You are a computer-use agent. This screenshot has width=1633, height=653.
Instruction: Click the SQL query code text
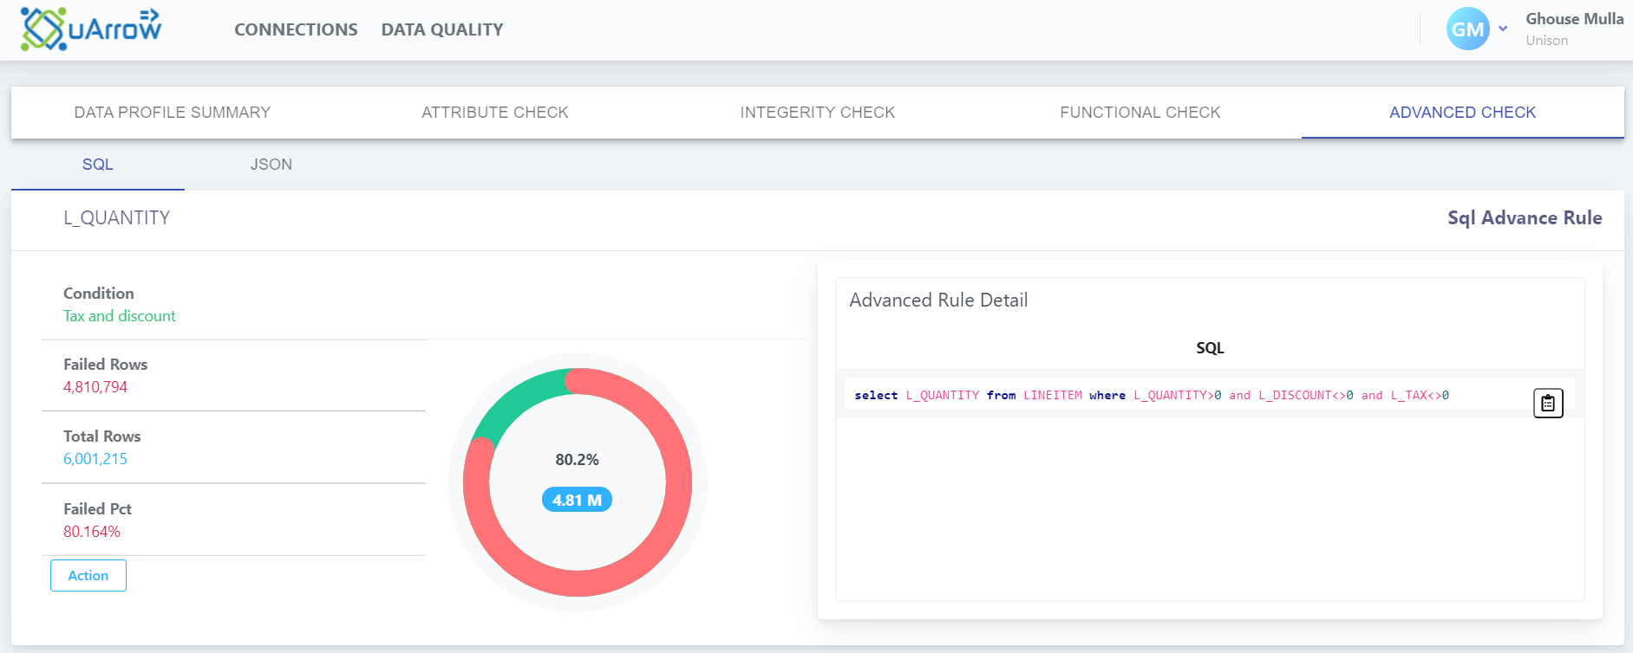tap(1152, 396)
